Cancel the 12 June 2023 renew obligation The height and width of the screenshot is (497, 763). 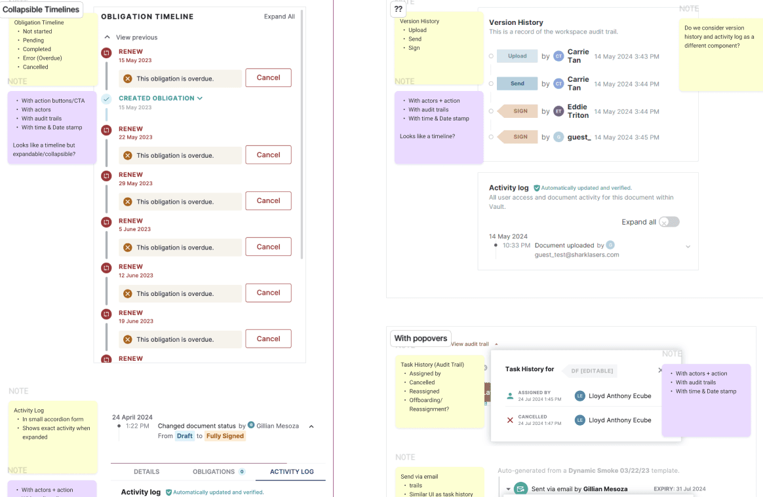(268, 293)
